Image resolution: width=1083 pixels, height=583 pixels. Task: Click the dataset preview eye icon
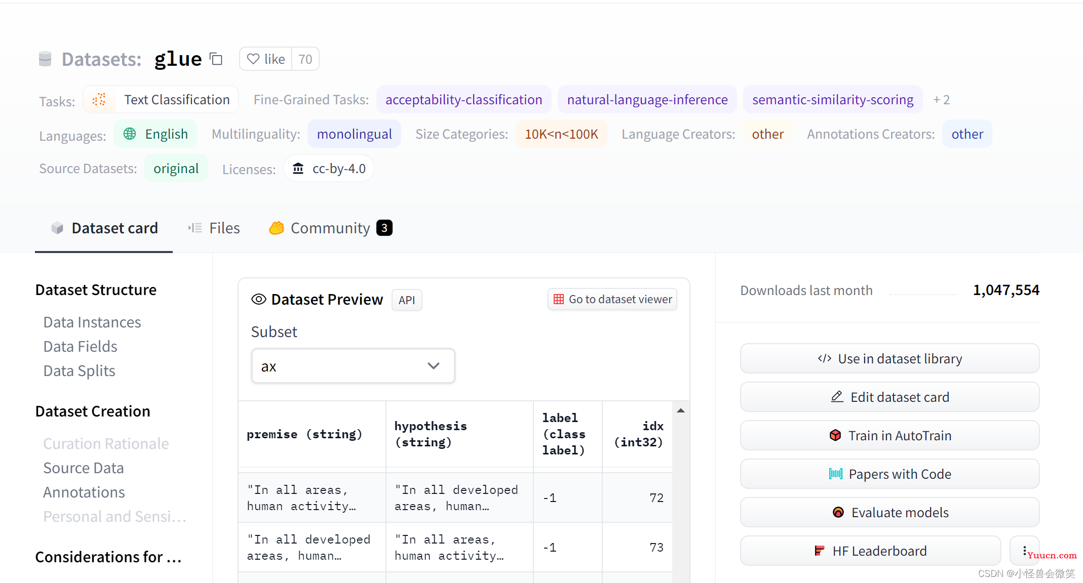pos(258,299)
